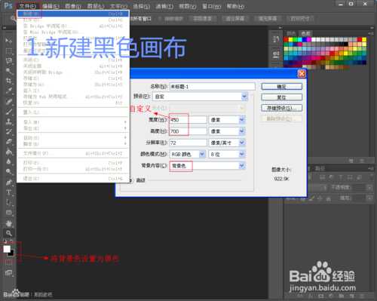Click the 复位 reset button
The height and width of the screenshot is (301, 377).
(x=281, y=97)
